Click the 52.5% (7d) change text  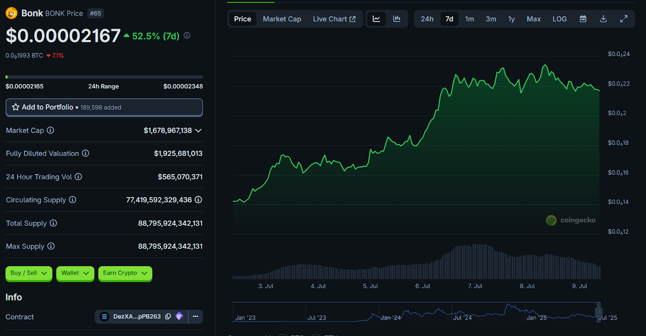click(x=155, y=36)
